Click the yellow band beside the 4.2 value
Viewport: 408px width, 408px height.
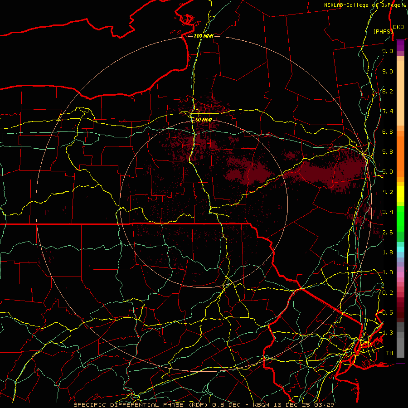click(400, 194)
